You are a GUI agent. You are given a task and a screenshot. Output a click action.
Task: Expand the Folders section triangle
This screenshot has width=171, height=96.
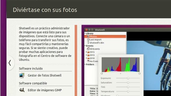[85, 64]
